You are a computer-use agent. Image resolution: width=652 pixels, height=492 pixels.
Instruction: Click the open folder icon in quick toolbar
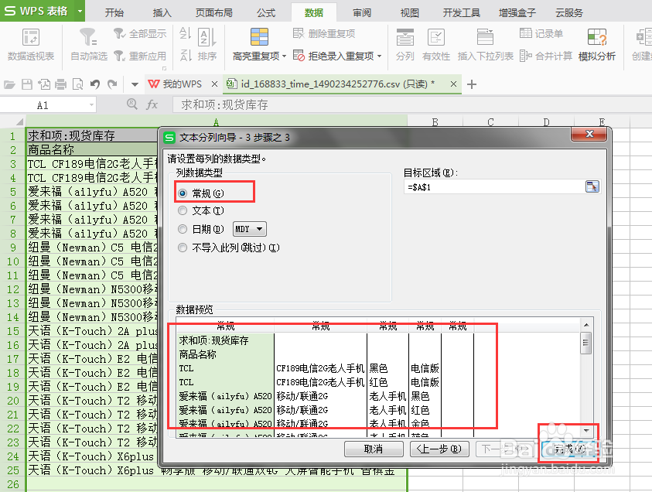coord(9,84)
